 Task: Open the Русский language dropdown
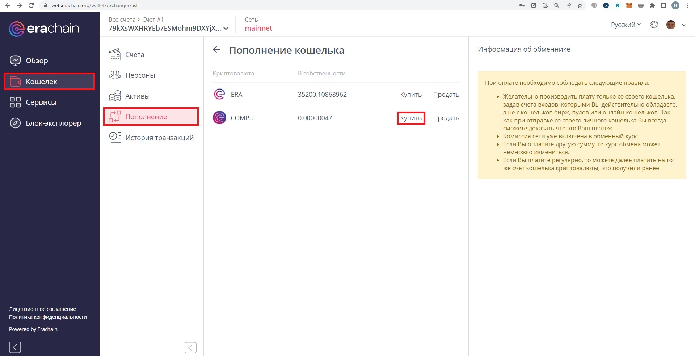[625, 25]
